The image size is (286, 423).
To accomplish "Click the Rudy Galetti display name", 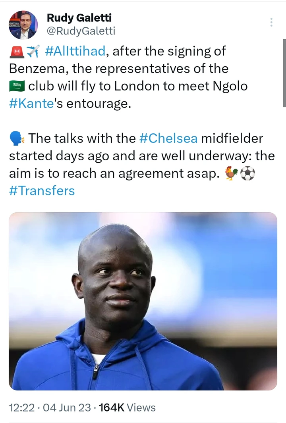I will point(79,17).
